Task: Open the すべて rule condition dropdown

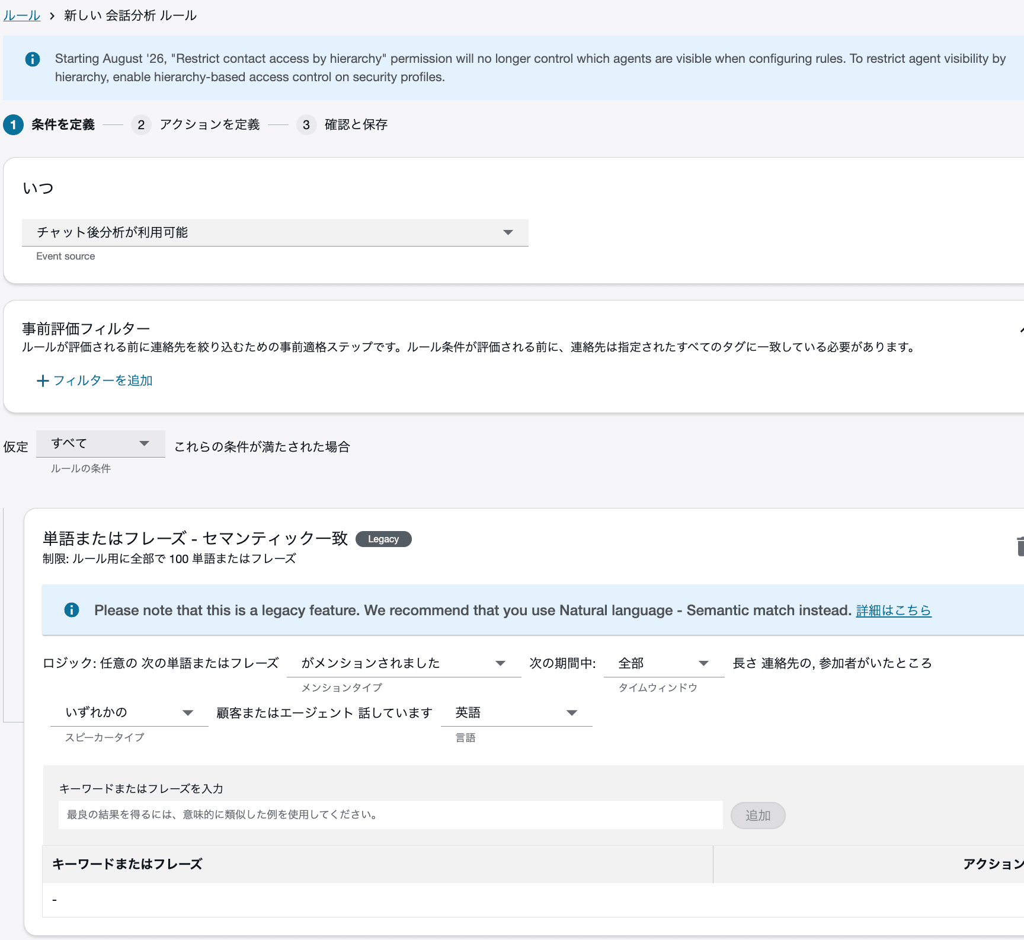Action: (x=101, y=443)
